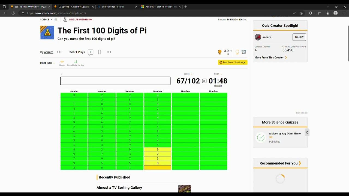Switch to the adblock edge Search tab

[117, 7]
